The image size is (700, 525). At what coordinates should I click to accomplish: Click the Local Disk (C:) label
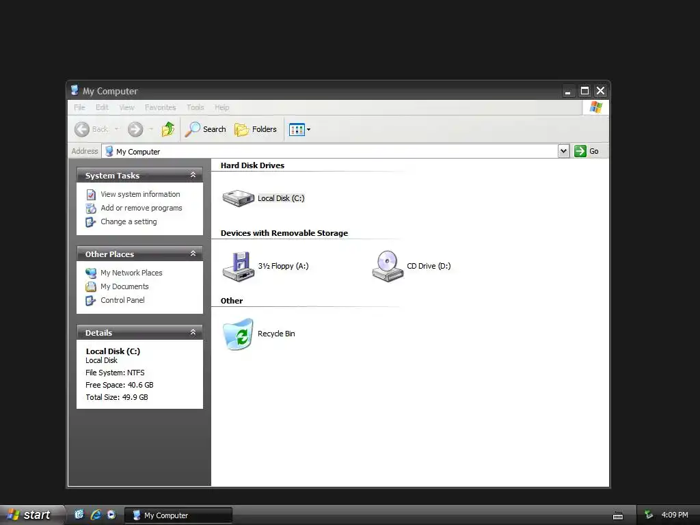click(281, 198)
